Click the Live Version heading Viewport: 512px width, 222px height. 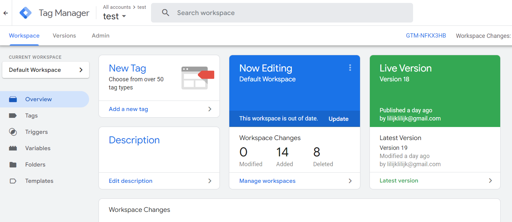click(x=406, y=68)
